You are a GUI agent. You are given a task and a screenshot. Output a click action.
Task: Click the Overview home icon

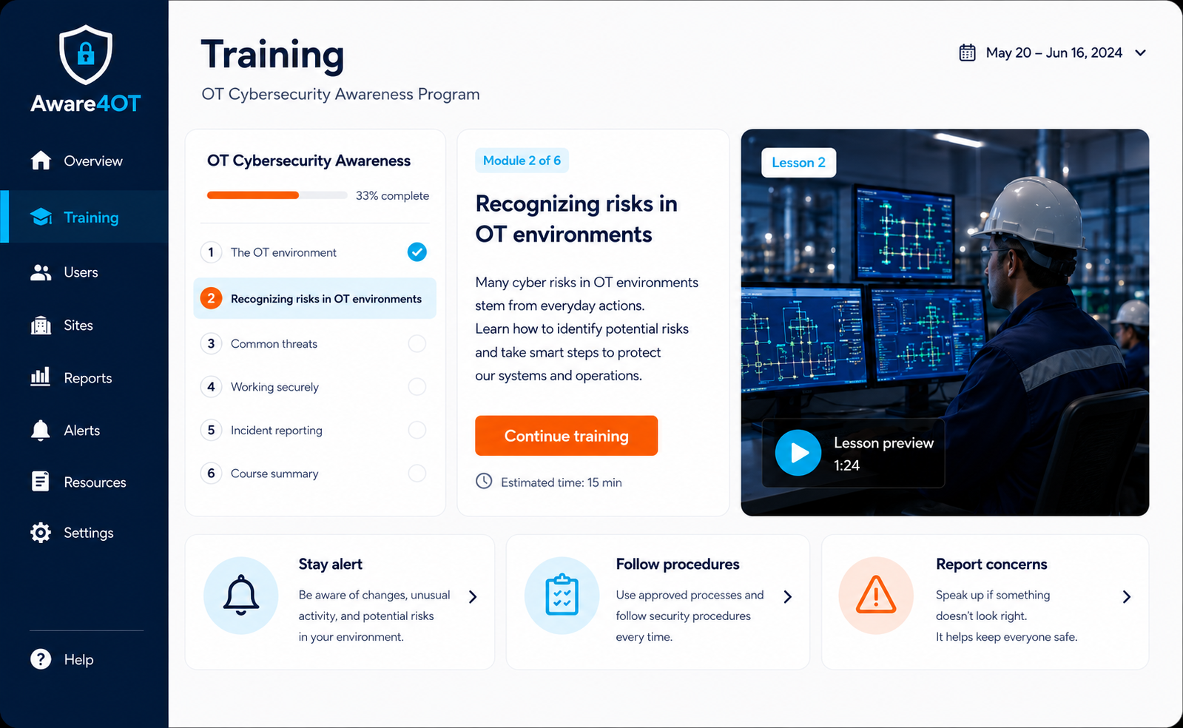click(41, 160)
